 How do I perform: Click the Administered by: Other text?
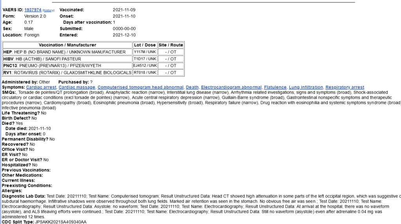point(26,82)
